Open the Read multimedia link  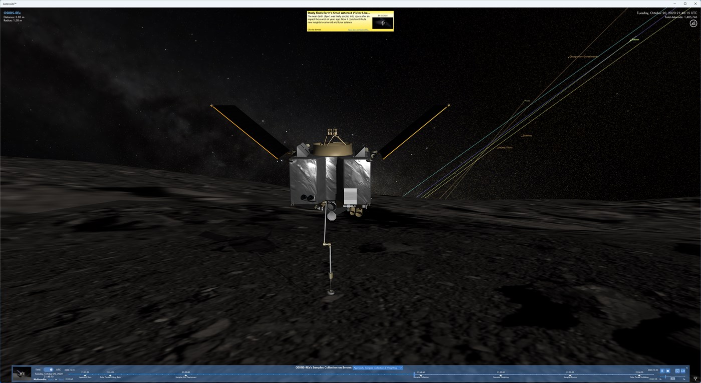click(x=61, y=379)
